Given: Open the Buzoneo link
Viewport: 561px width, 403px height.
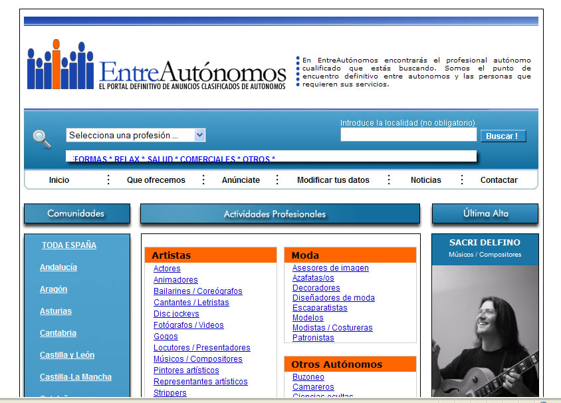Looking at the screenshot, I should 308,377.
